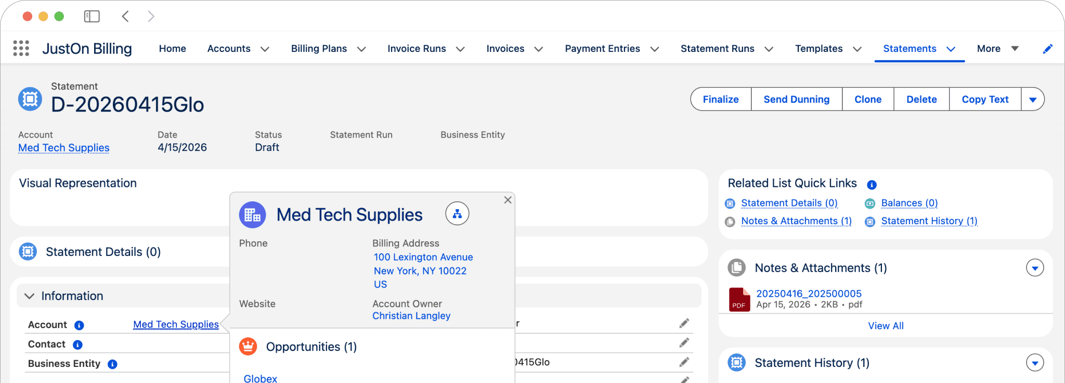Switch to the Statement Runs tab
The height and width of the screenshot is (383, 1065).
718,48
